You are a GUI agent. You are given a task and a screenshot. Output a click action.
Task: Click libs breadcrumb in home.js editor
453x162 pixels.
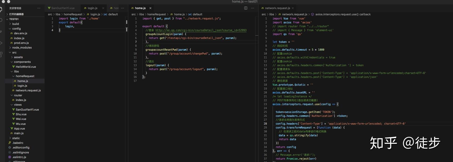142,14
